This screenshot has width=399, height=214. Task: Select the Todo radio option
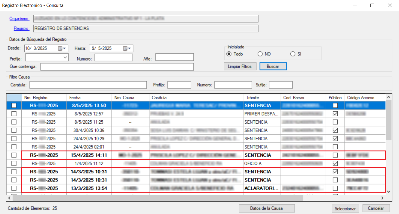(229, 54)
